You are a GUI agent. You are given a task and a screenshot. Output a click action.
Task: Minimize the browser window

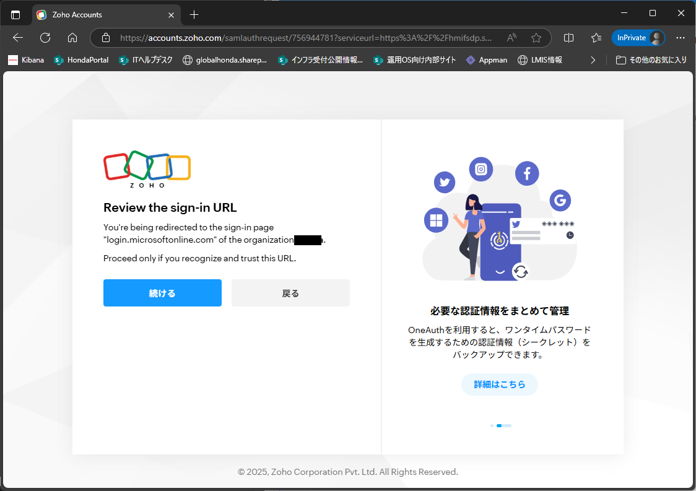[624, 14]
